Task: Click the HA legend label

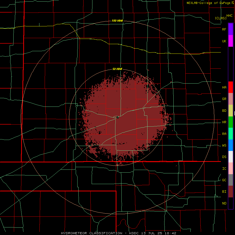Action: 224,87
